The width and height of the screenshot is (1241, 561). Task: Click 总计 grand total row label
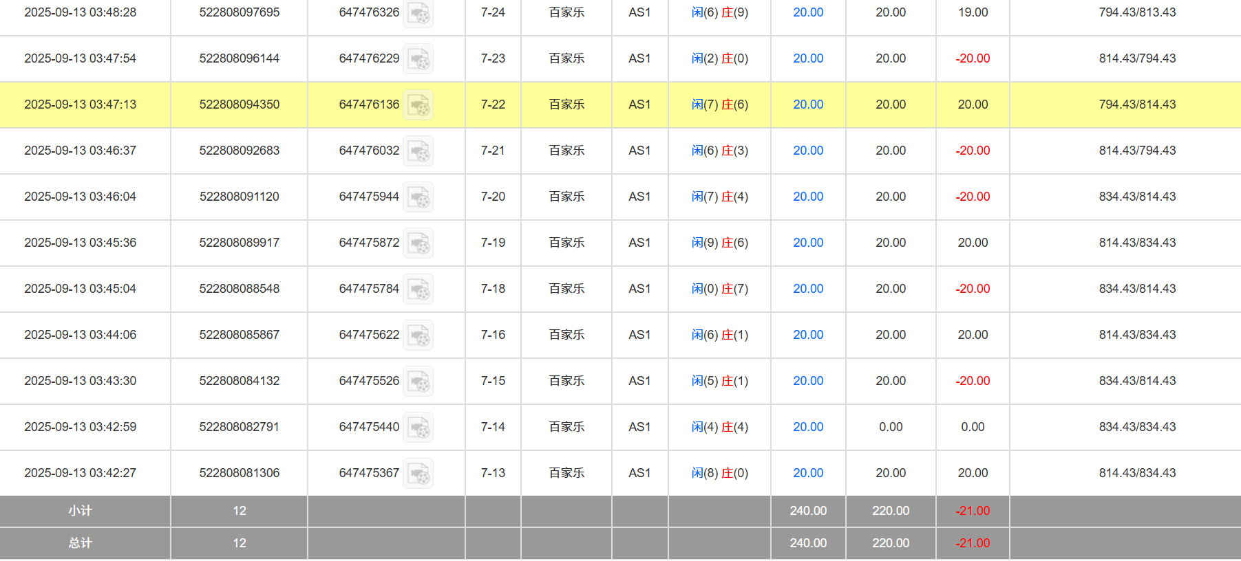(81, 543)
